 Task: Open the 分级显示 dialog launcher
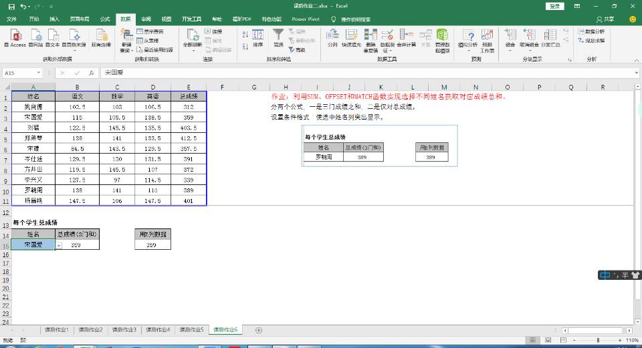(x=570, y=59)
